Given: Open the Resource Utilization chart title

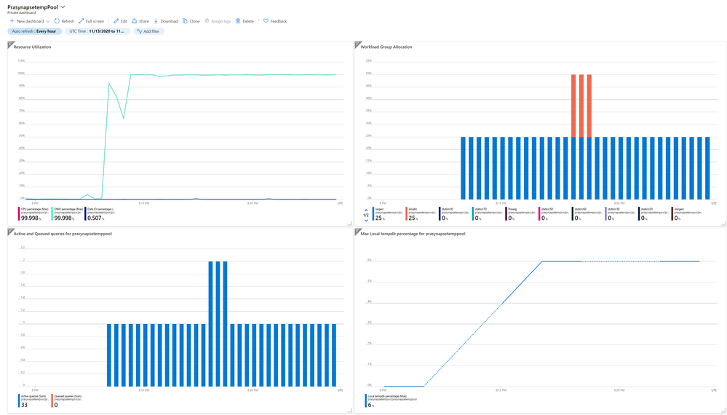Looking at the screenshot, I should click(33, 47).
